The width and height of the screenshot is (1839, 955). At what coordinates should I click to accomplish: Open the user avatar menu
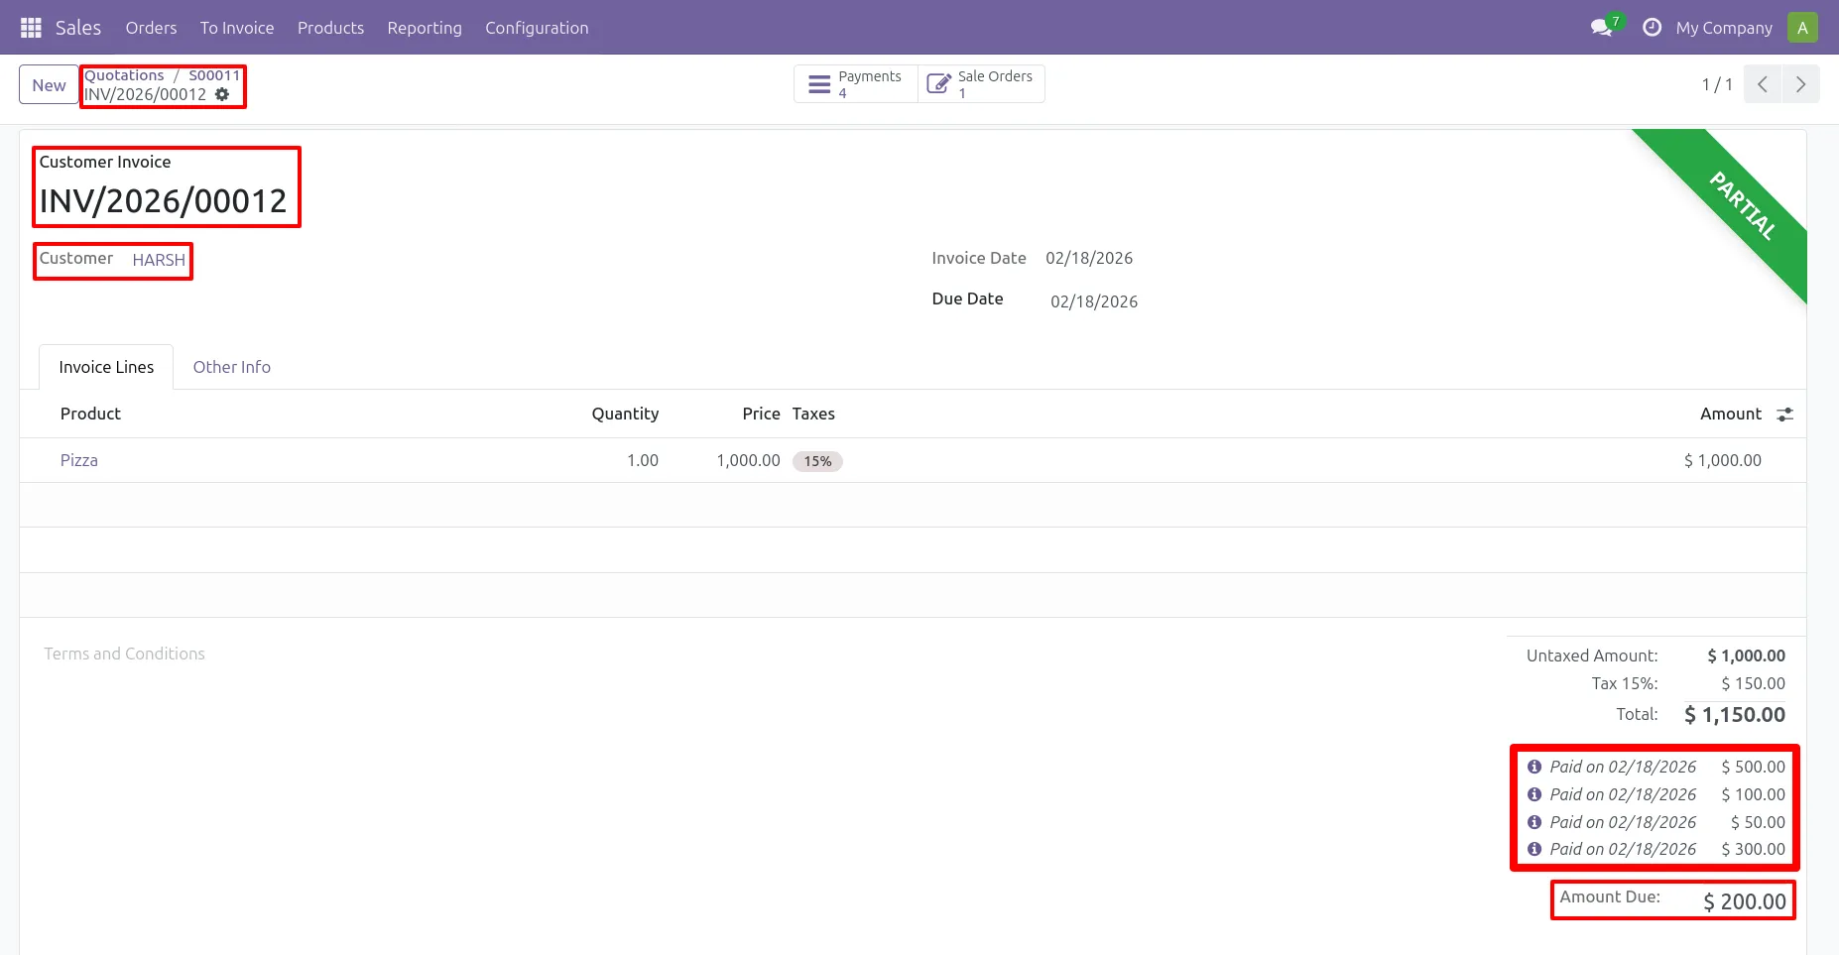pos(1802,28)
